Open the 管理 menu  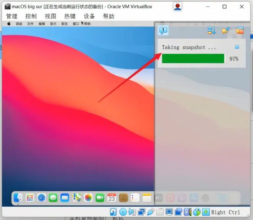coord(11,16)
